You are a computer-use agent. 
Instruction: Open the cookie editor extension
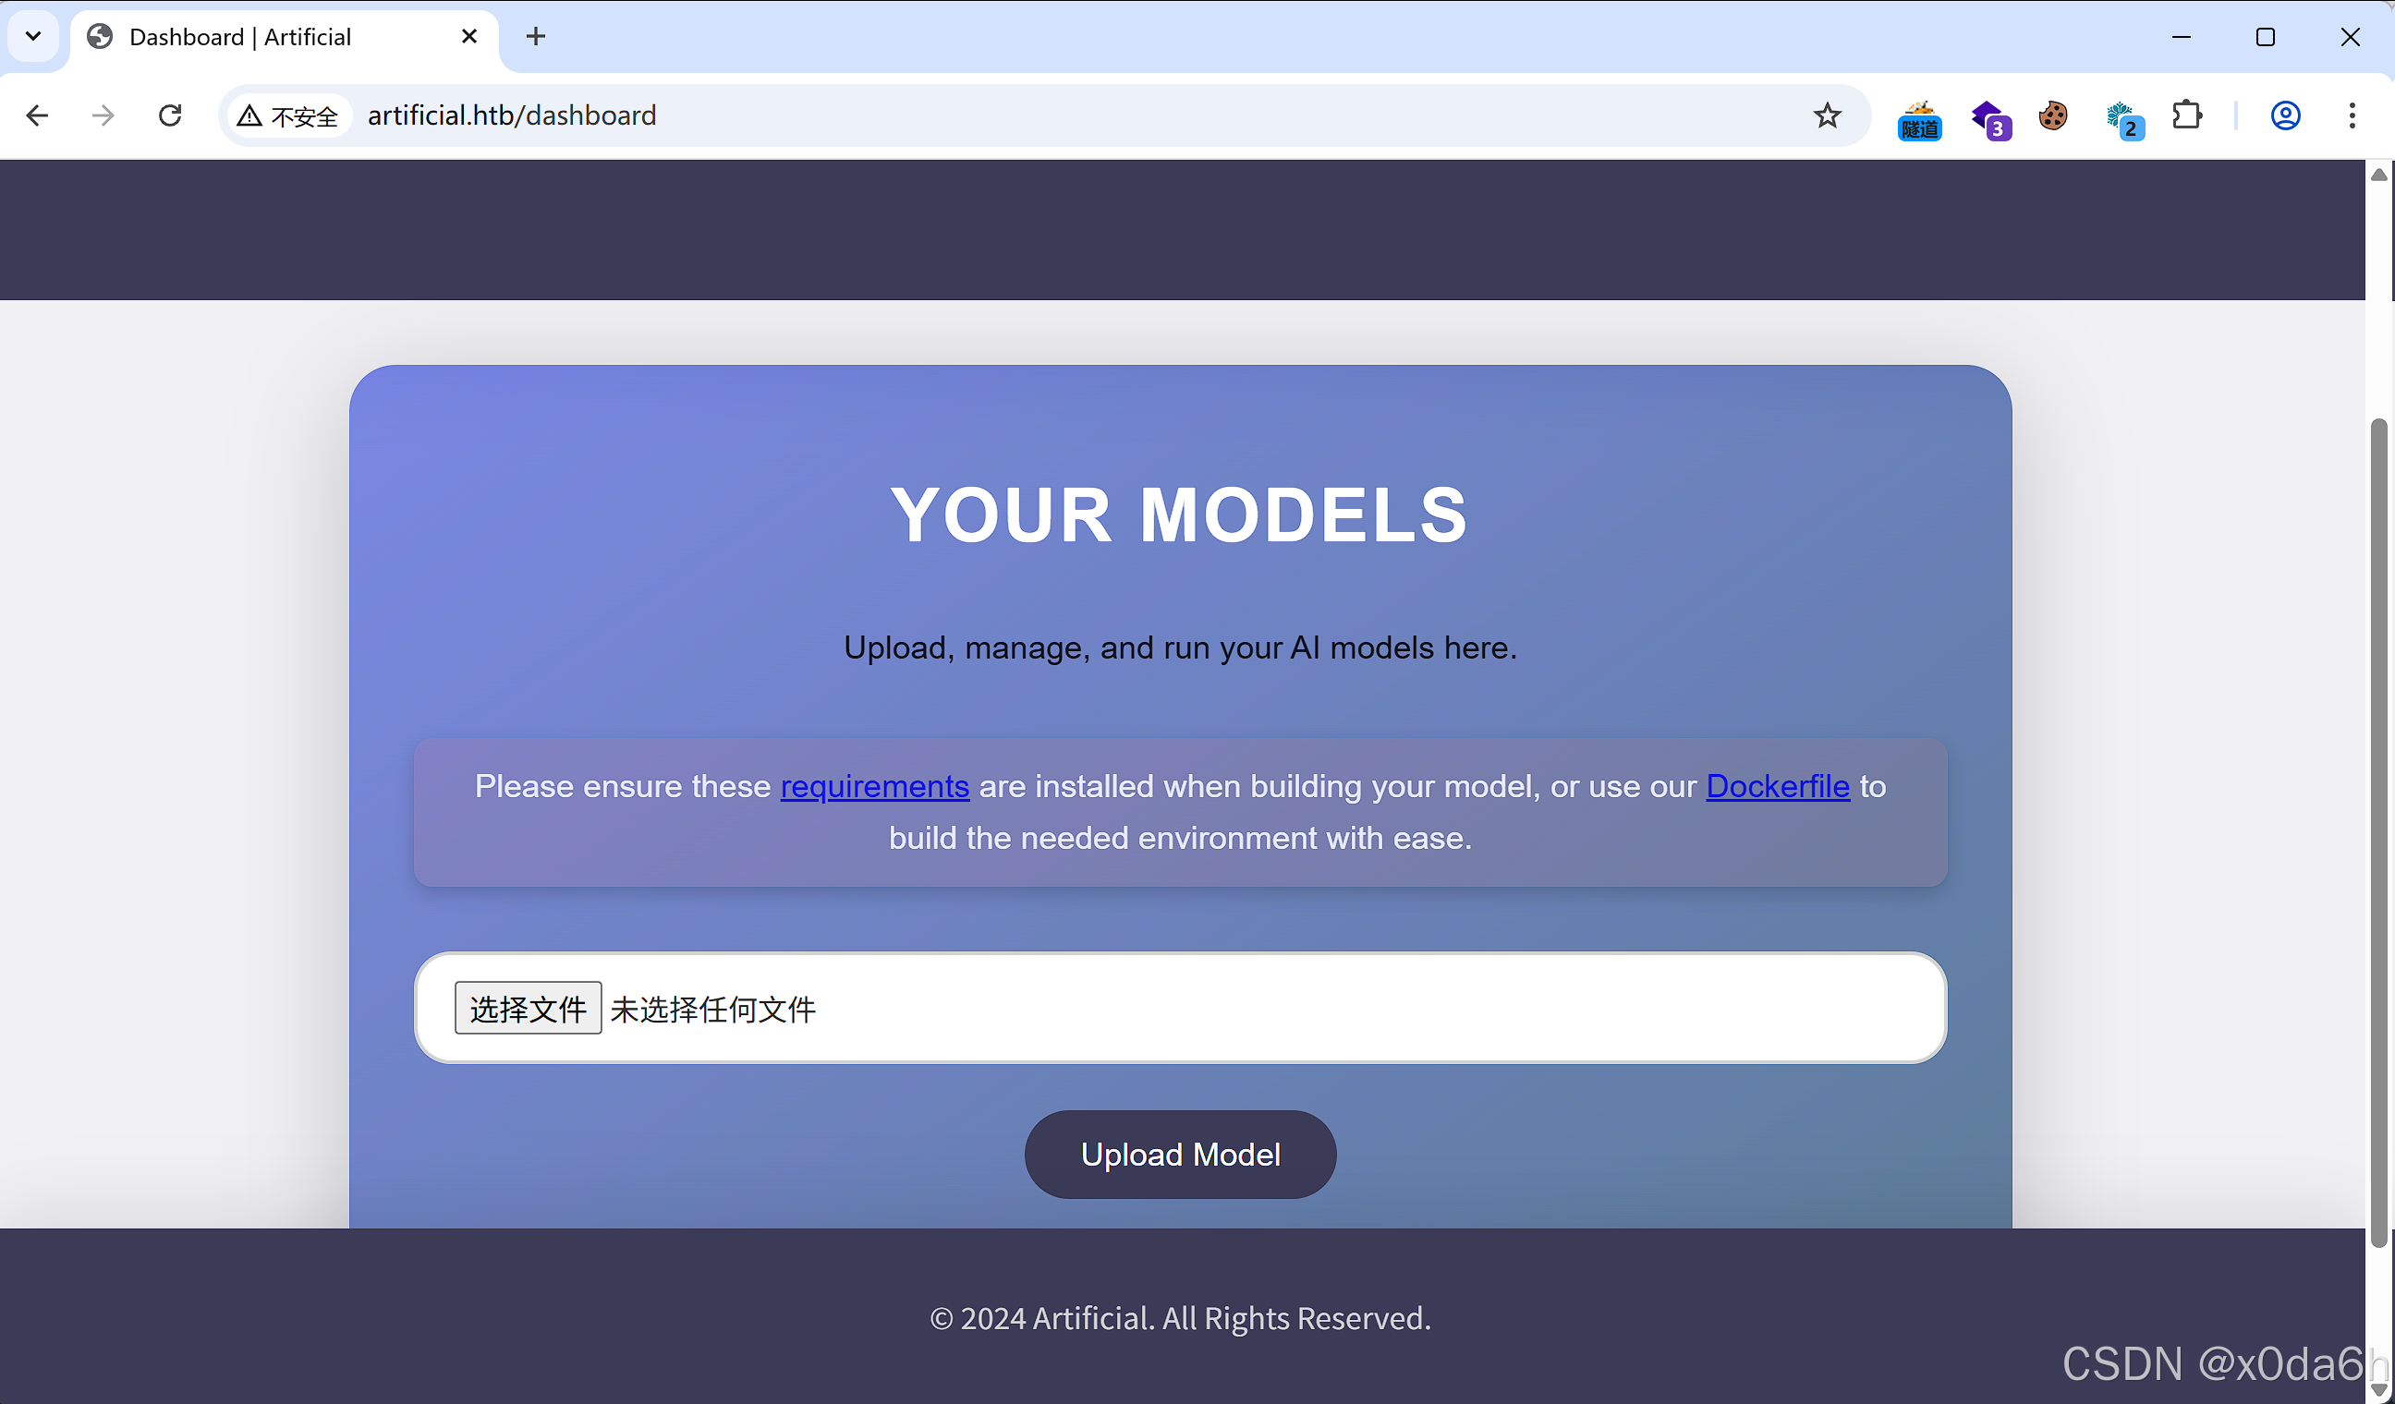pyautogui.click(x=2053, y=115)
